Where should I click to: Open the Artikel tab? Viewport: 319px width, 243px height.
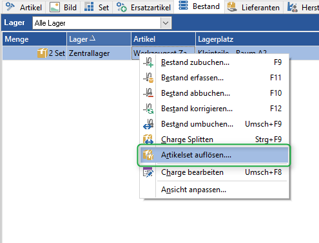(24, 8)
